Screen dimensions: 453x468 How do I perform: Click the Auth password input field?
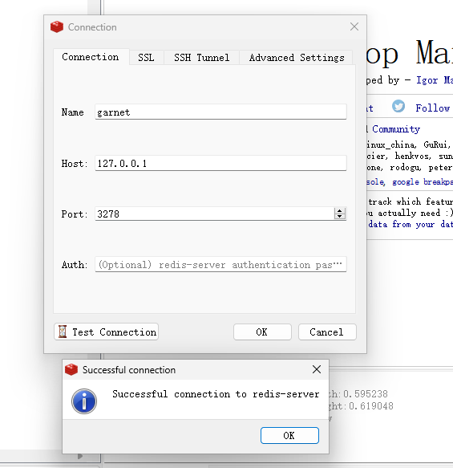click(220, 264)
